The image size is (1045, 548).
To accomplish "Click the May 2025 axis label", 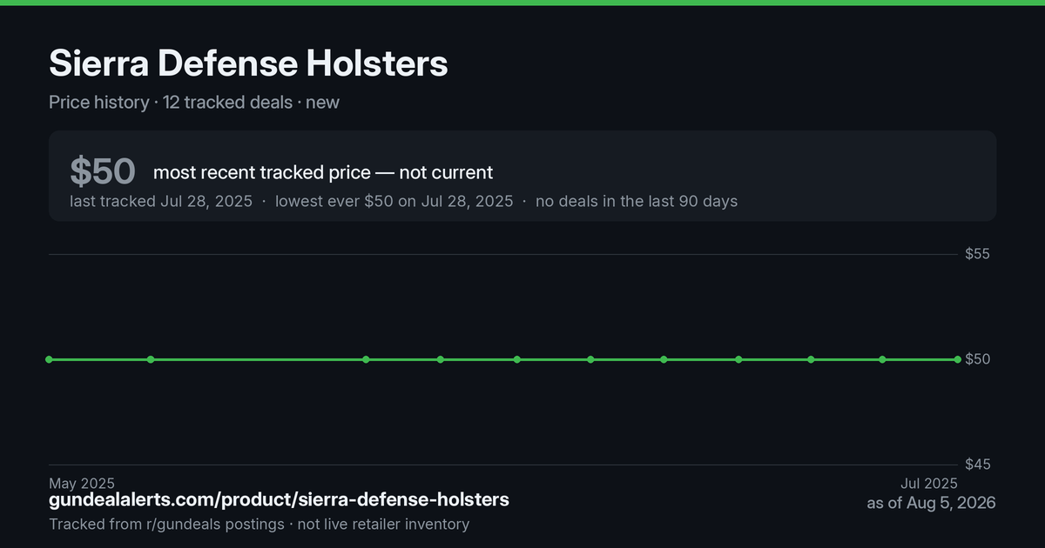I will (82, 483).
